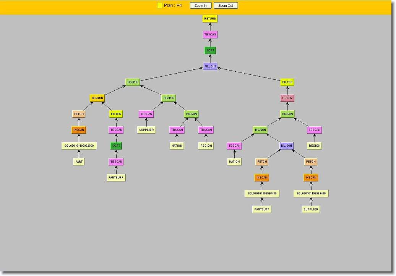
Task: Click the SORT node above the top NLJOIN
Action: [210, 50]
